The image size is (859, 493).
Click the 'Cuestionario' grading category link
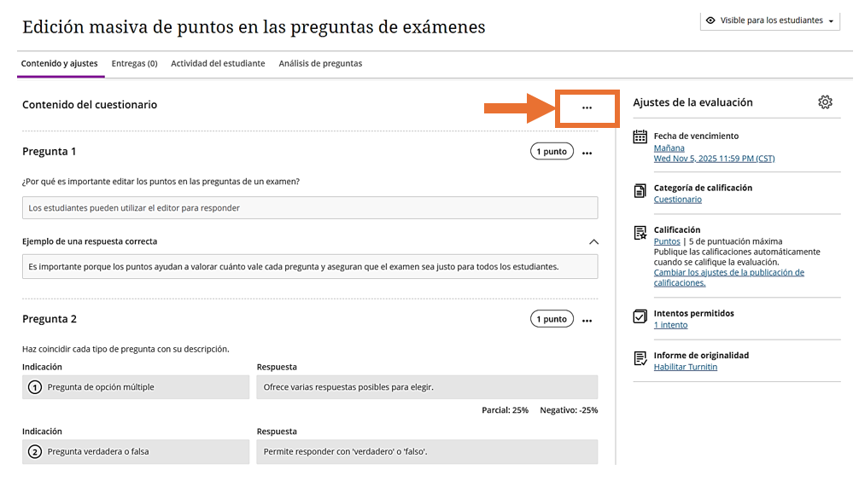point(677,200)
